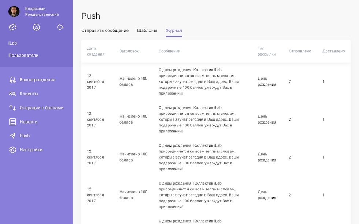Click the Клиенты people icon
The height and width of the screenshot is (224, 359).
point(13,94)
